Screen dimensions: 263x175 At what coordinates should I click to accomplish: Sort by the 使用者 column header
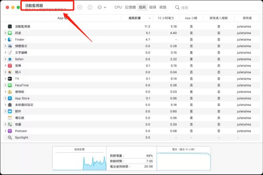(247, 18)
